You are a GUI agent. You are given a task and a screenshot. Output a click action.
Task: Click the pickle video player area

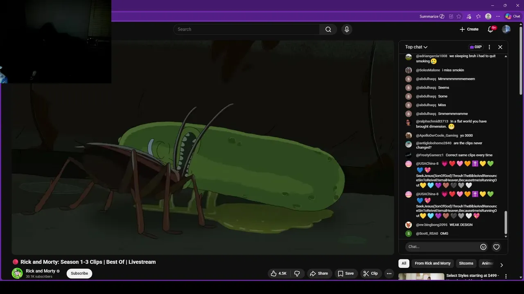tap(203, 147)
